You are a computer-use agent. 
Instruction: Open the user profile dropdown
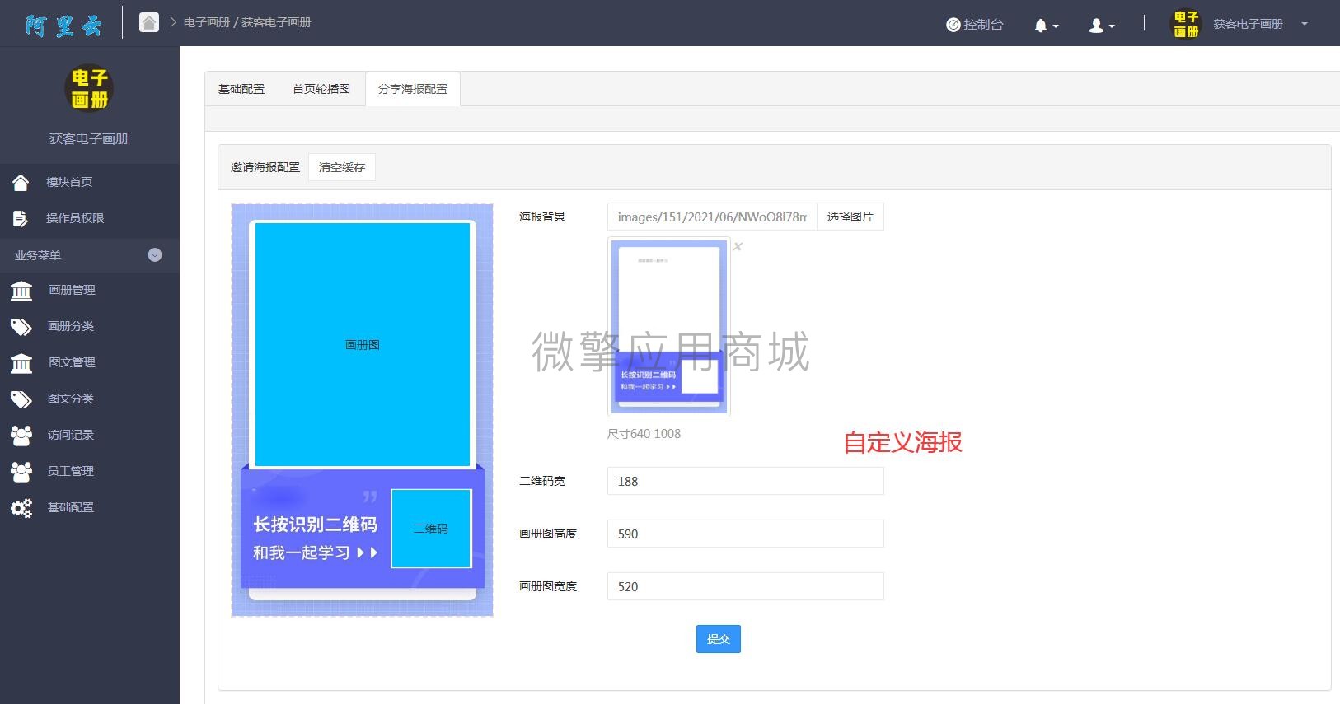(1102, 26)
